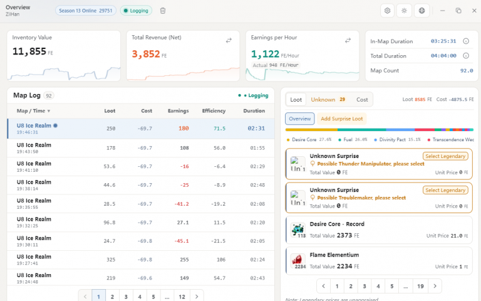Go to next page of Map Log
481x301 pixels.
tap(197, 297)
